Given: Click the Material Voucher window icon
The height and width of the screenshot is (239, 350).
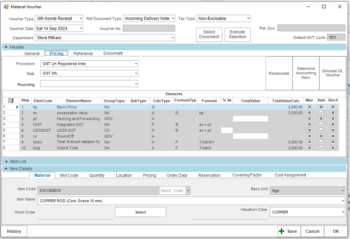Looking at the screenshot, I should click(x=6, y=7).
